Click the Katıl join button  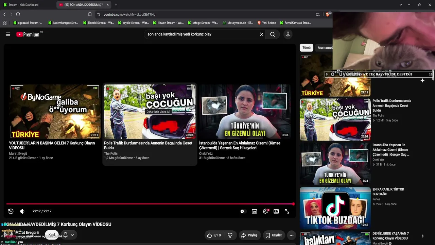coord(52,235)
